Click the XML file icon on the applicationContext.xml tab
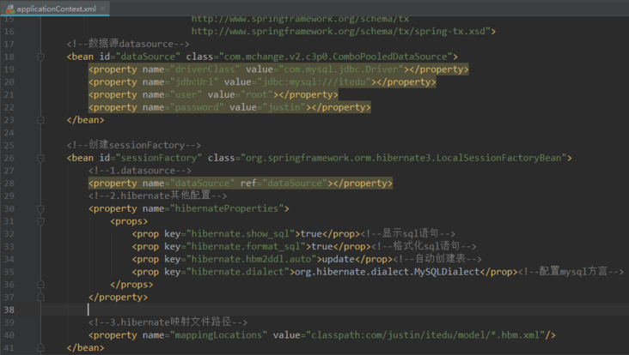 [x=10, y=9]
